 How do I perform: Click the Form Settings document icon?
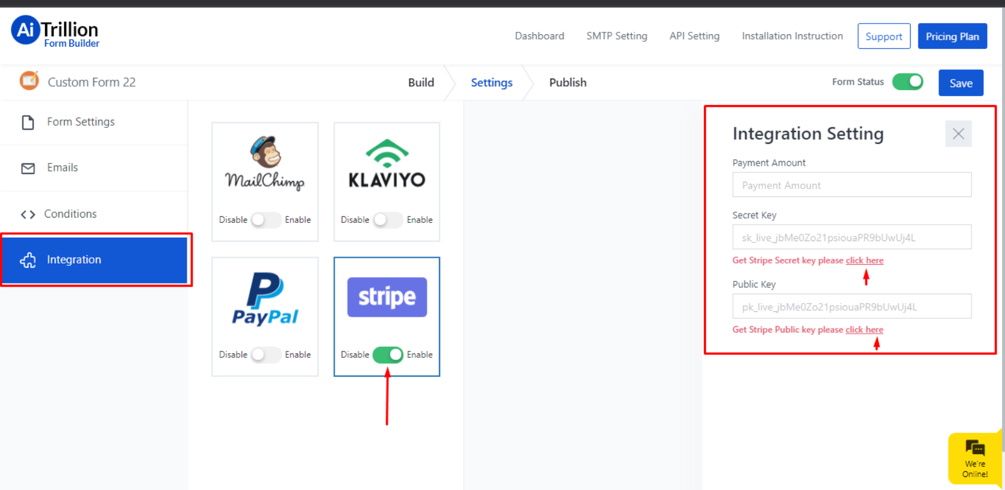point(28,122)
